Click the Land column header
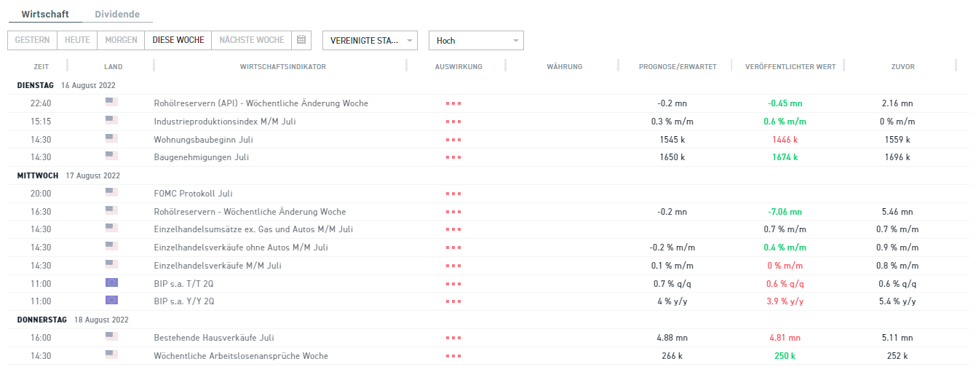This screenshot has height=372, width=976. pos(114,67)
